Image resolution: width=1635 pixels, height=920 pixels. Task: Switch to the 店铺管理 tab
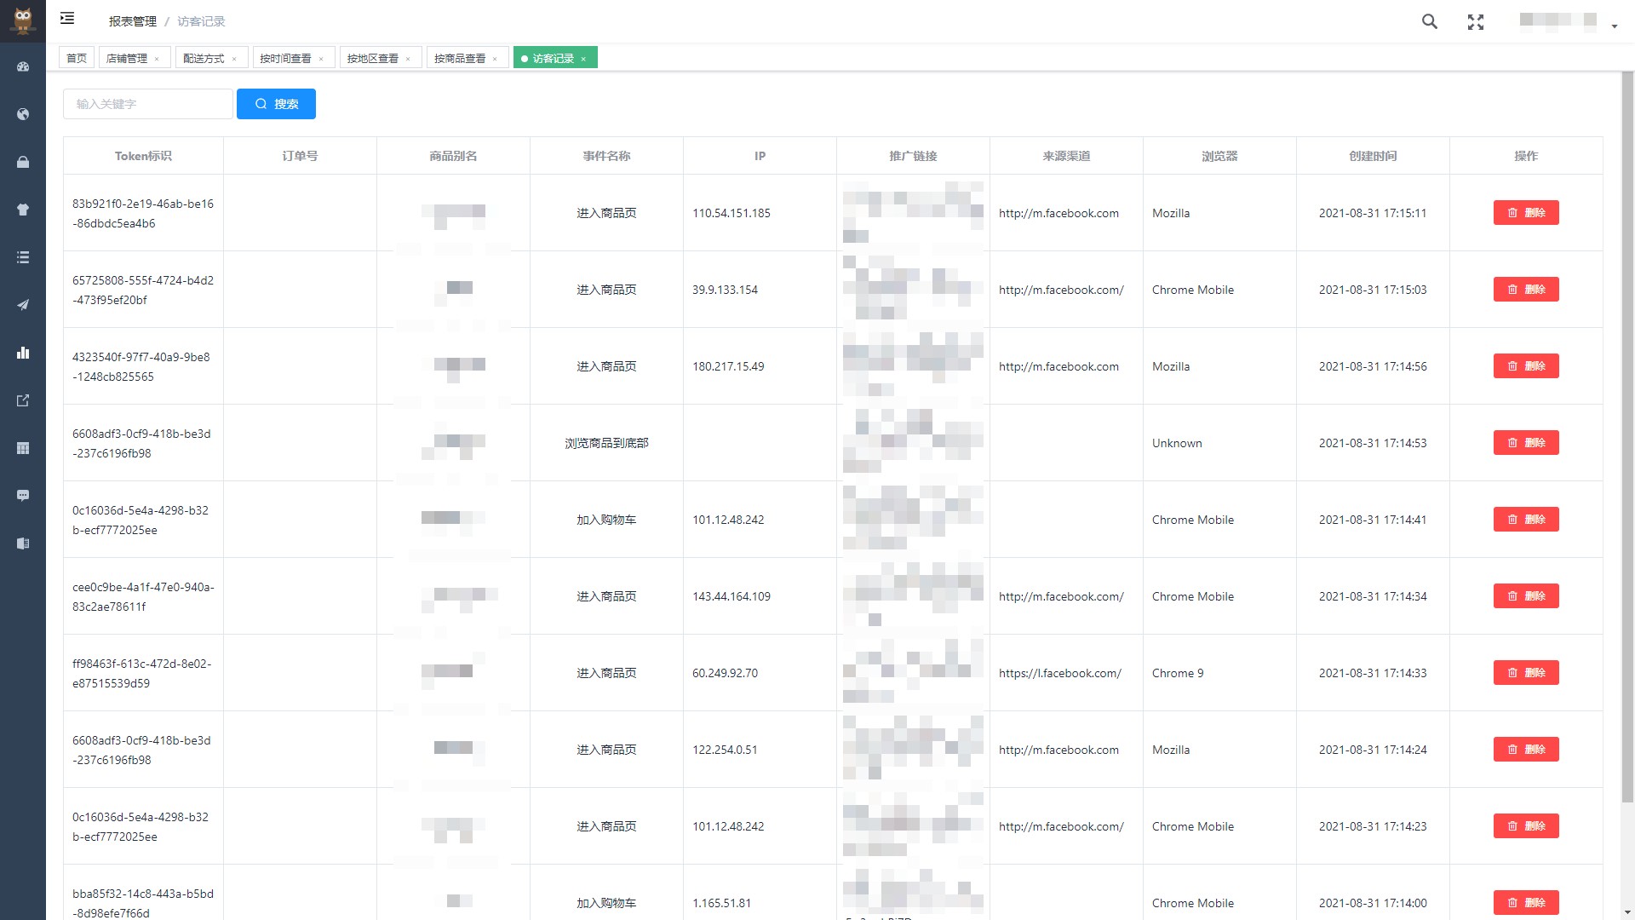(127, 58)
